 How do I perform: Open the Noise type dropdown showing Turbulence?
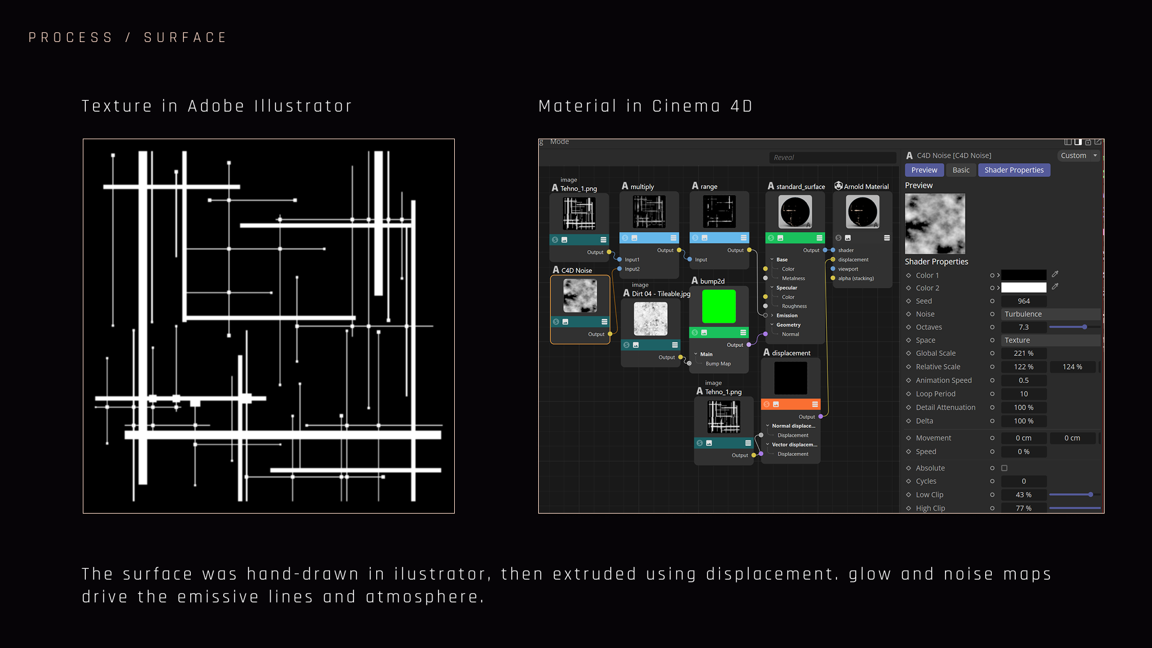click(1051, 314)
